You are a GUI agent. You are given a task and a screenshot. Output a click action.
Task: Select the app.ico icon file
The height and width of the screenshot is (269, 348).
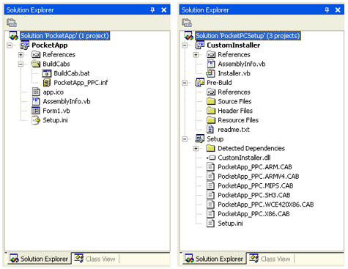pos(36,92)
